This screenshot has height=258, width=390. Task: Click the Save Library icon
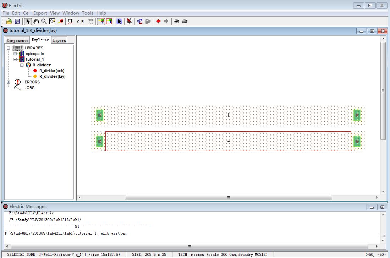point(17,21)
